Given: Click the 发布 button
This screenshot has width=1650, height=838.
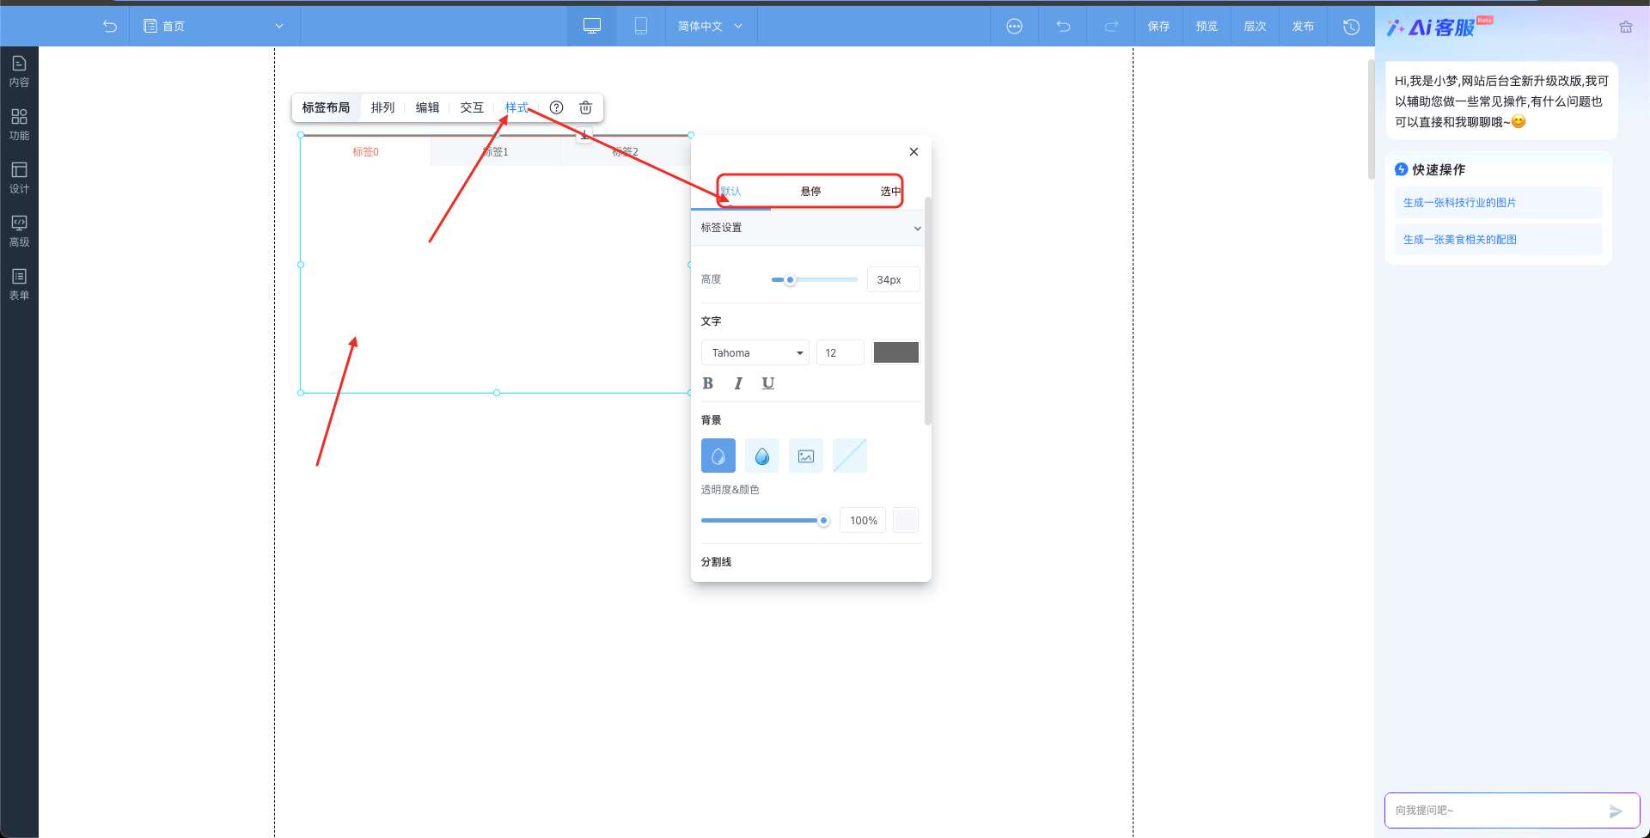Looking at the screenshot, I should 1303,27.
